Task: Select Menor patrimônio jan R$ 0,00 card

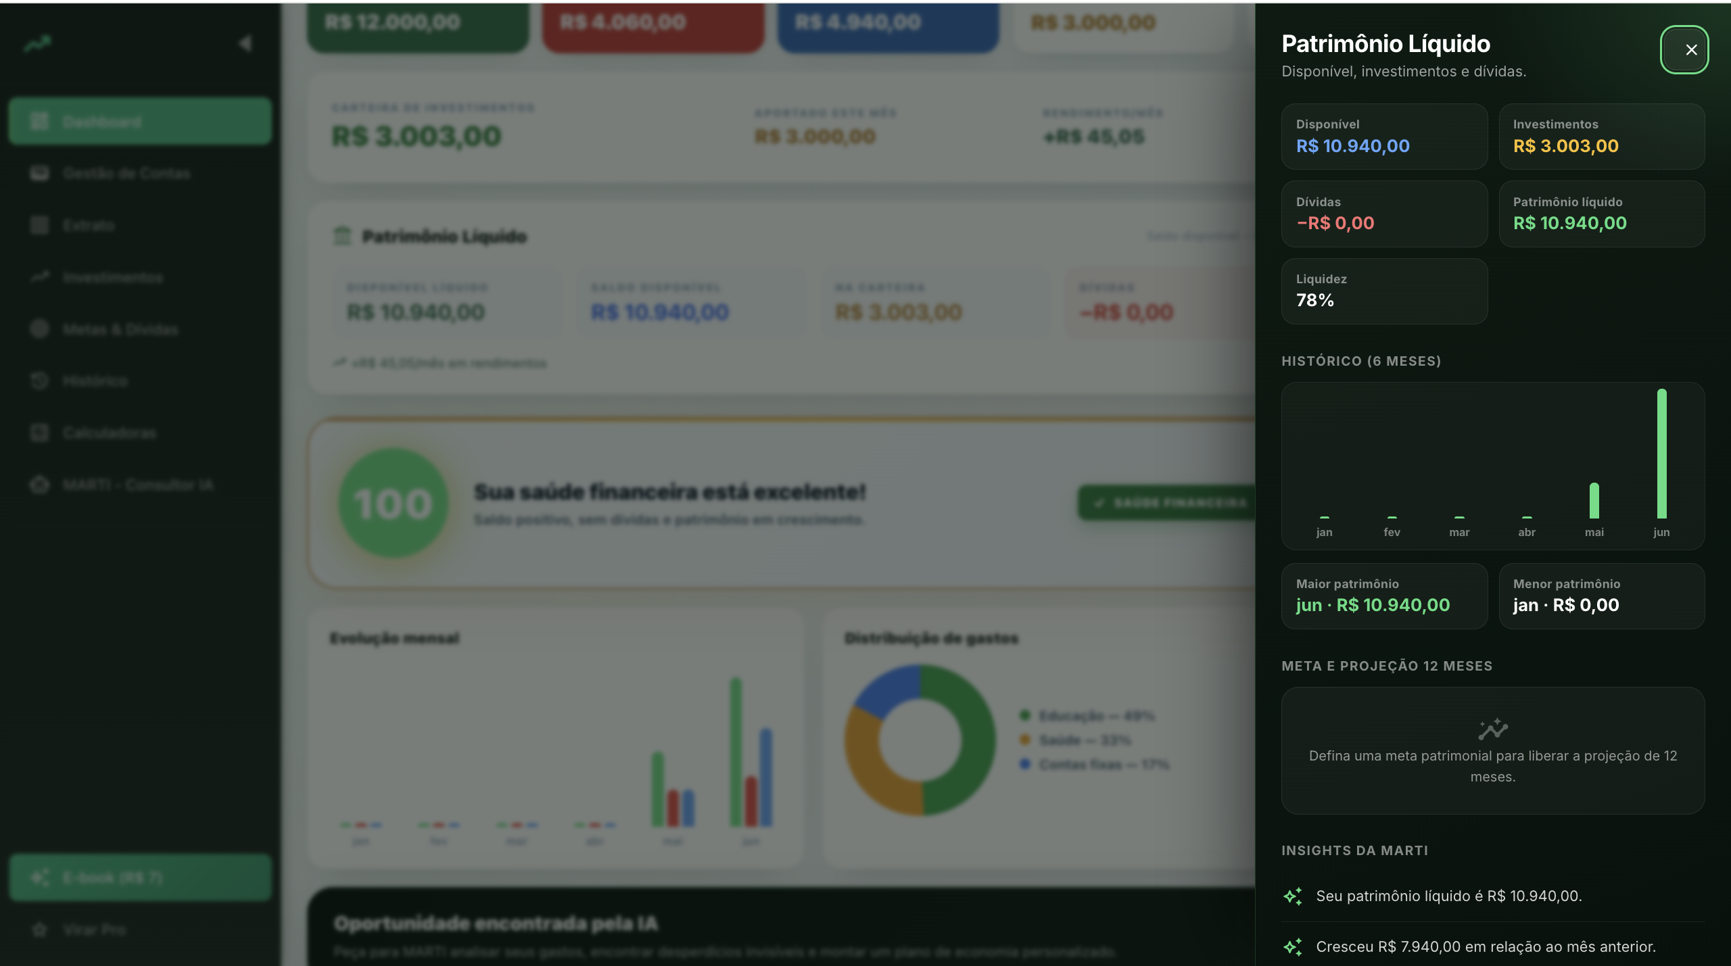Action: (x=1601, y=596)
